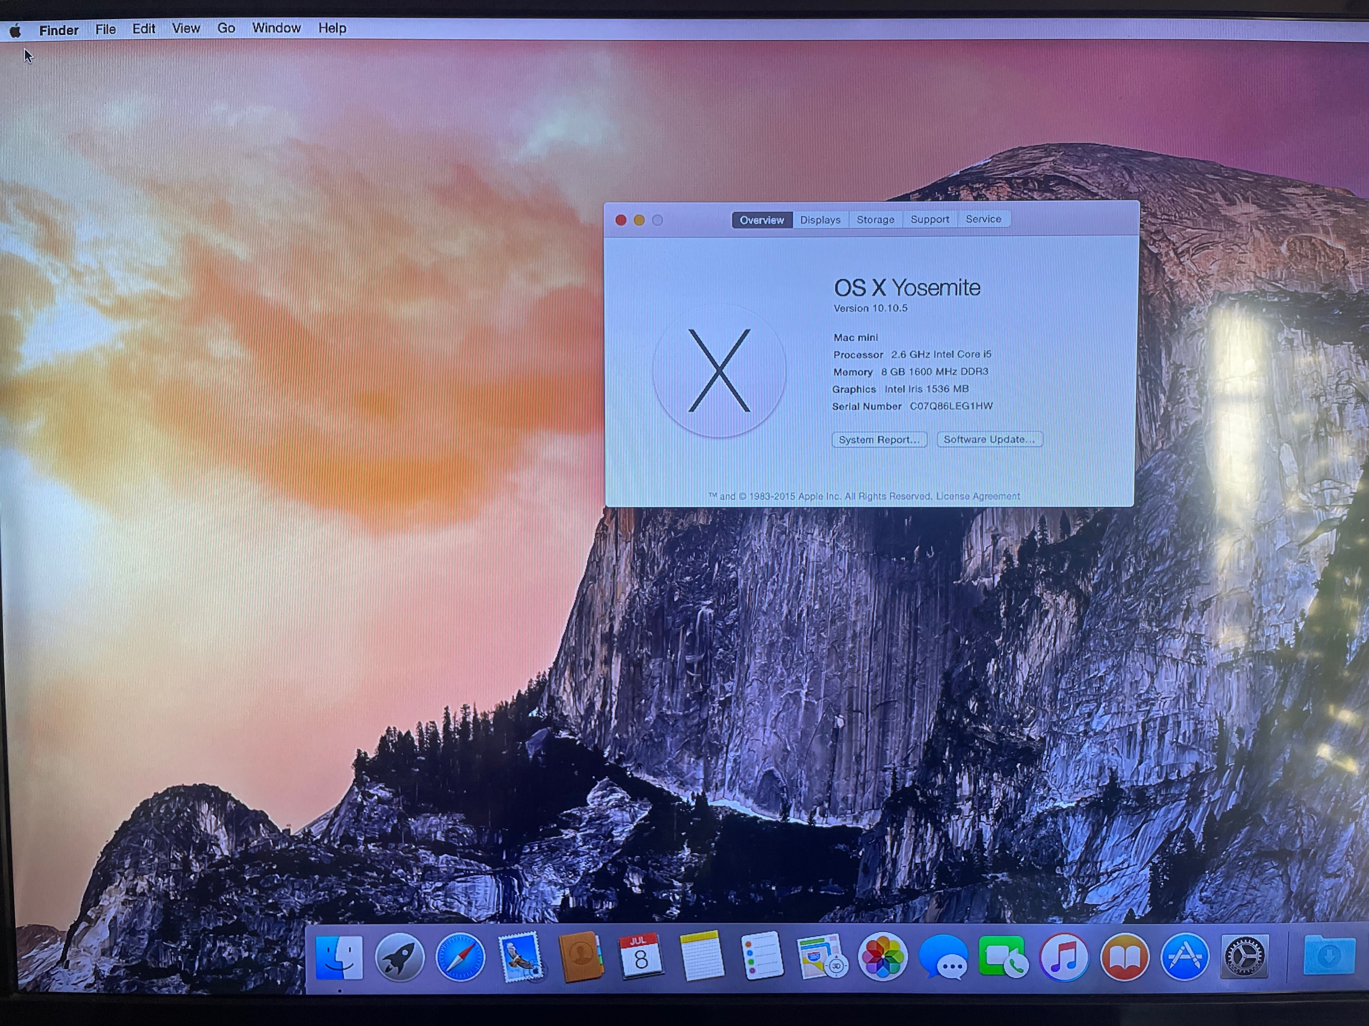Click the System Report button

(879, 440)
